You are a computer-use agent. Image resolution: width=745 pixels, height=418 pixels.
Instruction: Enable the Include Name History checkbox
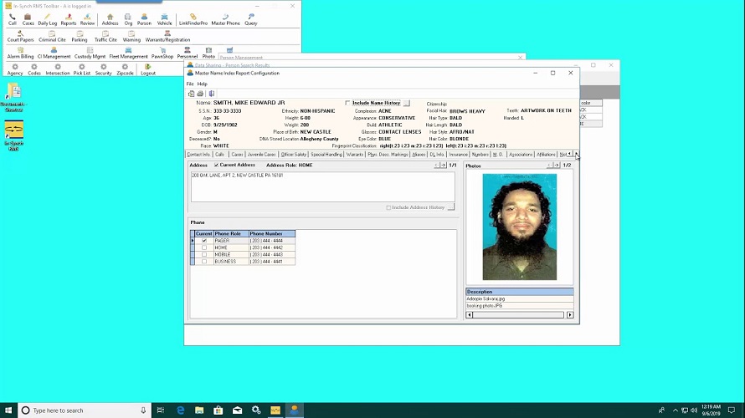pyautogui.click(x=348, y=103)
